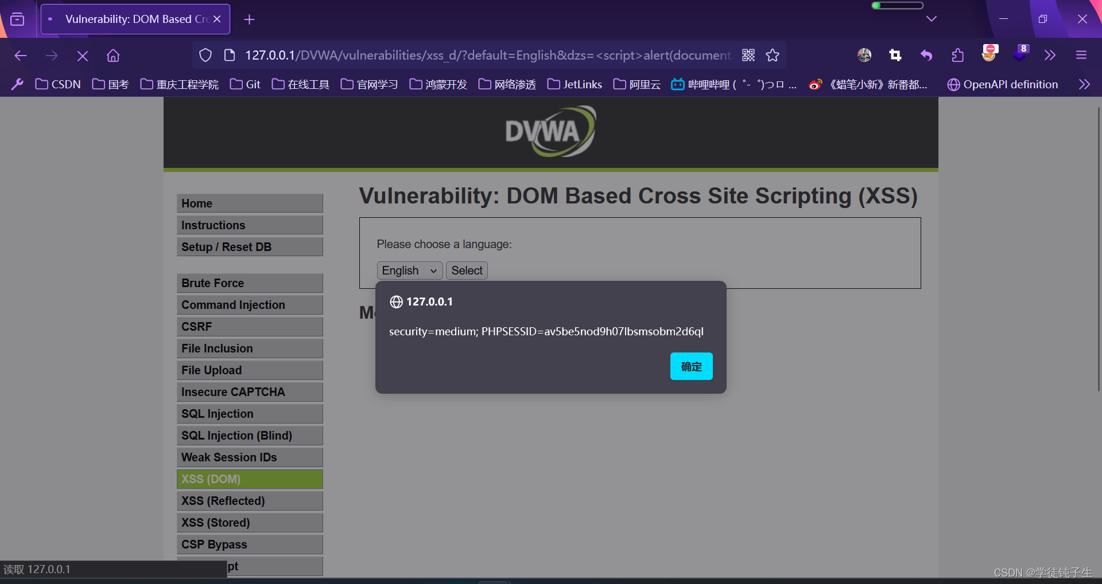Open the CSRF page
This screenshot has width=1102, height=584.
pyautogui.click(x=250, y=327)
